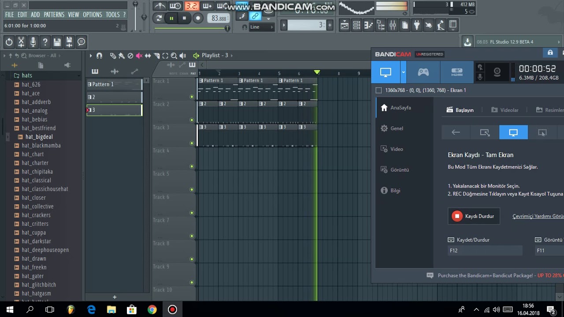The image size is (564, 317).
Task: Select hat_bigdeal sample in browser
Action: [39, 137]
